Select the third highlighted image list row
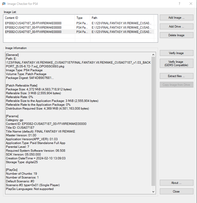 79,32
